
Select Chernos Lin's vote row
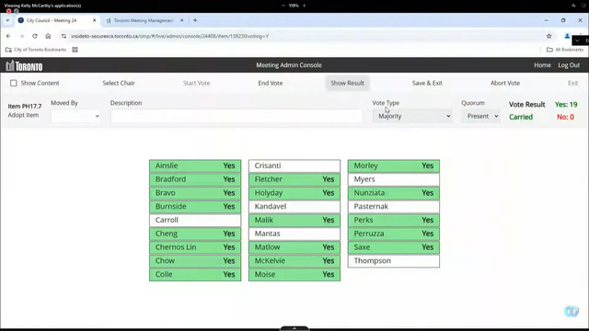point(195,247)
